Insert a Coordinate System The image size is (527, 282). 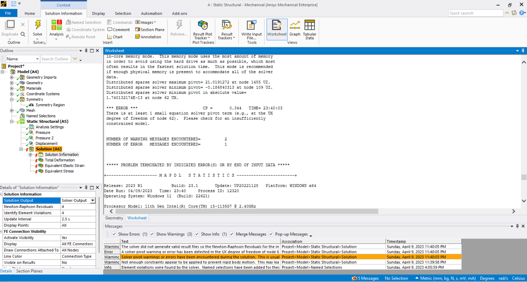pyautogui.click(x=85, y=30)
